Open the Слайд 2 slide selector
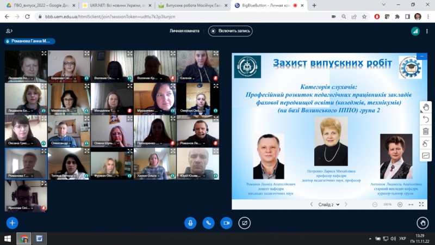435x245 pixels. click(x=330, y=204)
